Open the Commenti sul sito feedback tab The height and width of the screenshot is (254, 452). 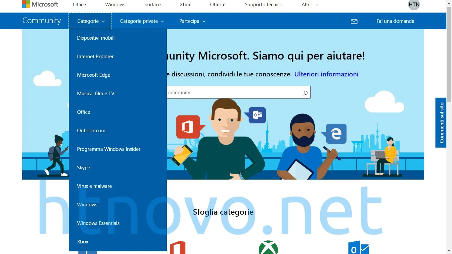point(441,123)
